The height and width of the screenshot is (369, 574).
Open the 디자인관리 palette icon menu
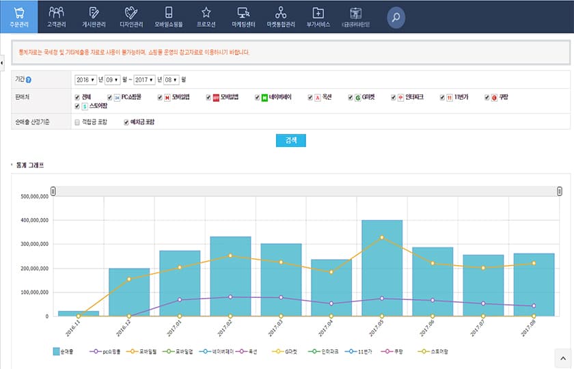pyautogui.click(x=131, y=17)
